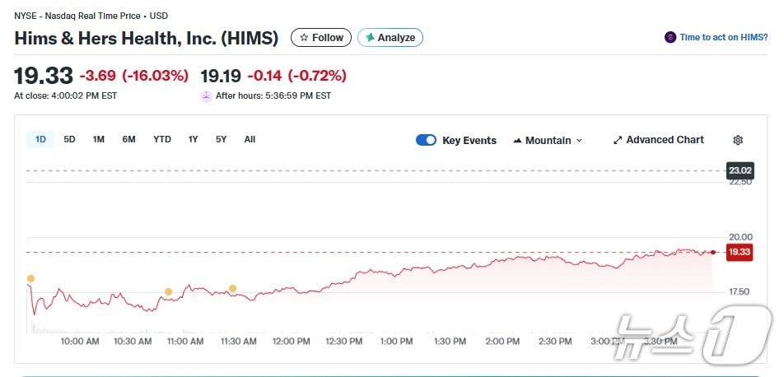Image resolution: width=784 pixels, height=377 pixels.
Task: Show the All time range
Action: coord(250,139)
